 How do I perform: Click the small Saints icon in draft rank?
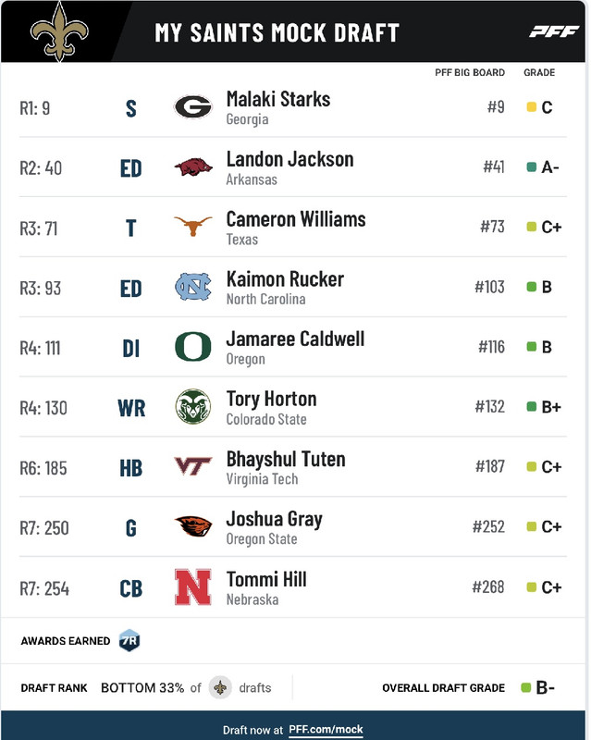(220, 687)
